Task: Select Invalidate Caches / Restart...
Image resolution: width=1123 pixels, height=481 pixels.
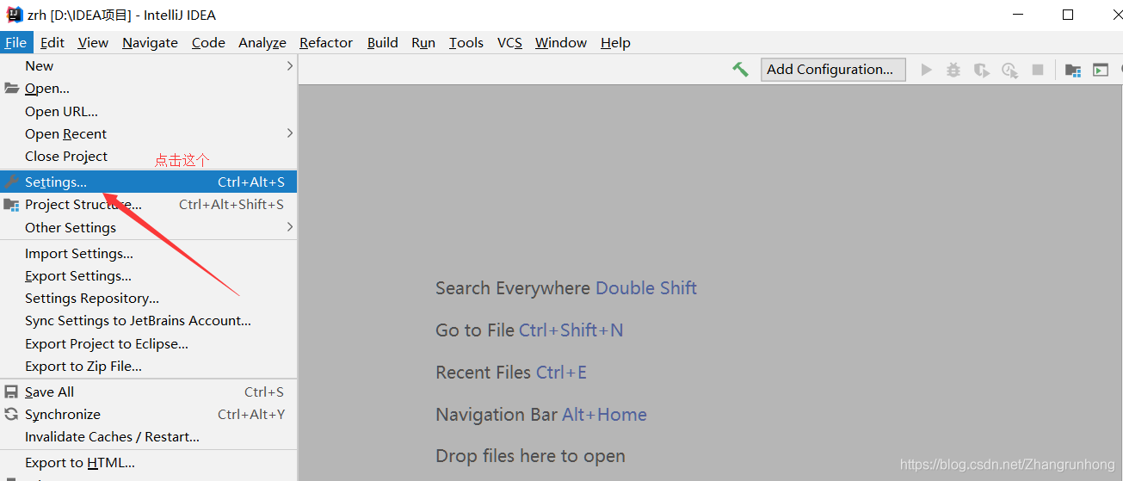Action: (149, 436)
